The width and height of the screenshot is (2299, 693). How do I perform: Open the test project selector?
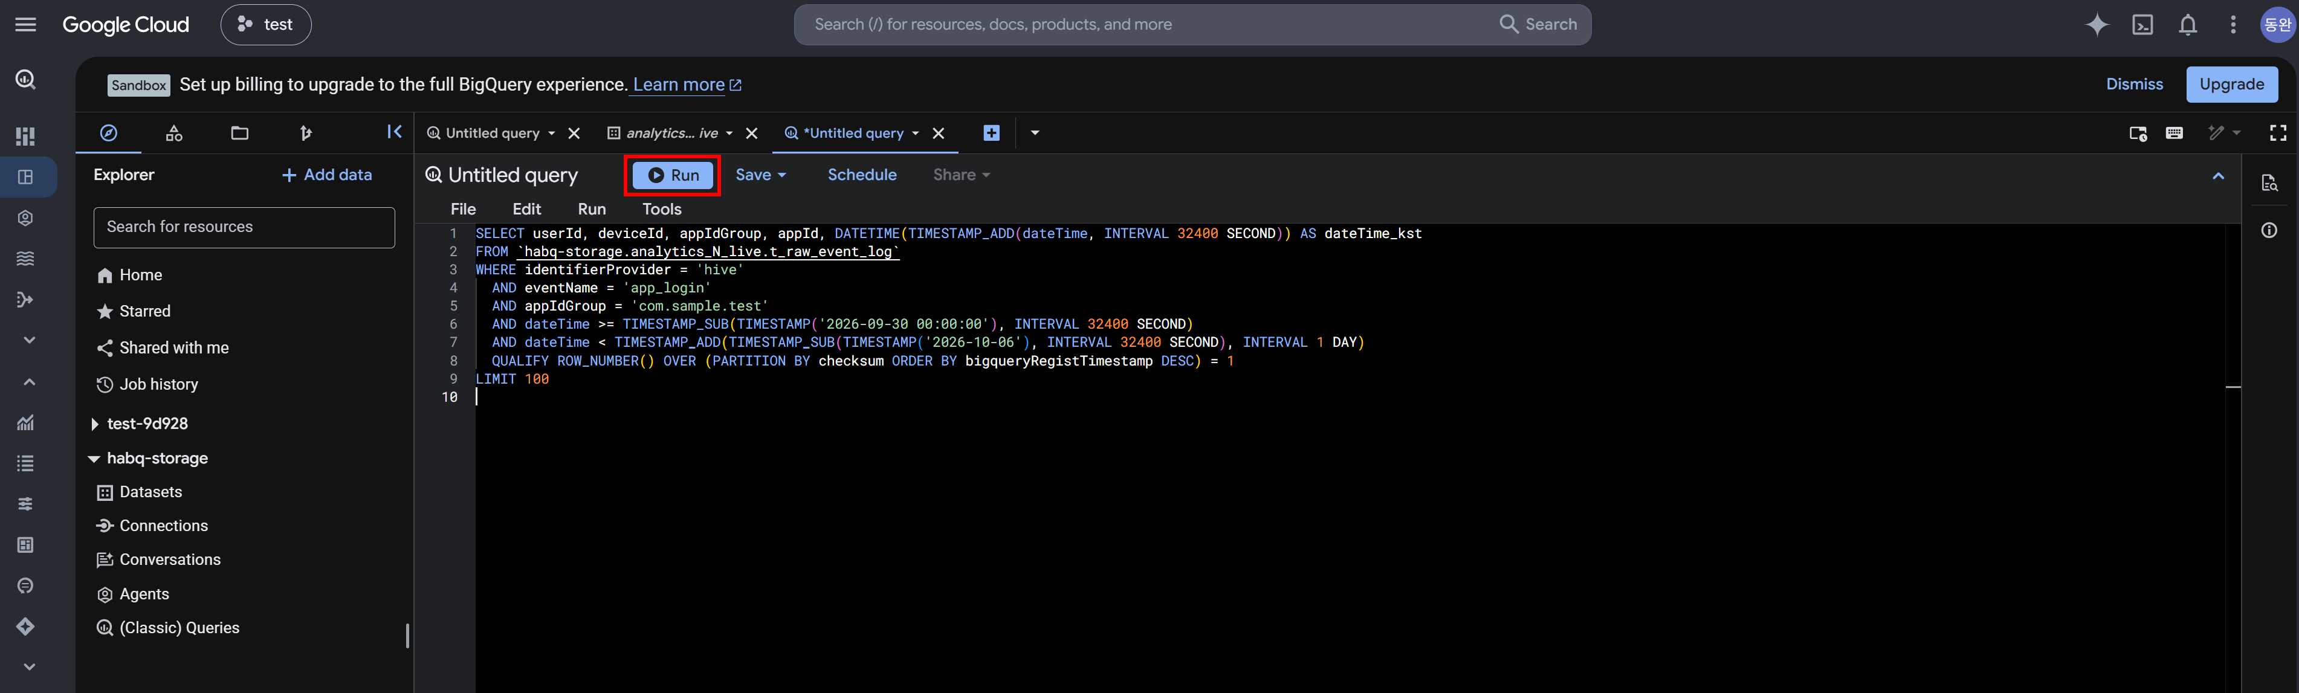pyautogui.click(x=266, y=25)
